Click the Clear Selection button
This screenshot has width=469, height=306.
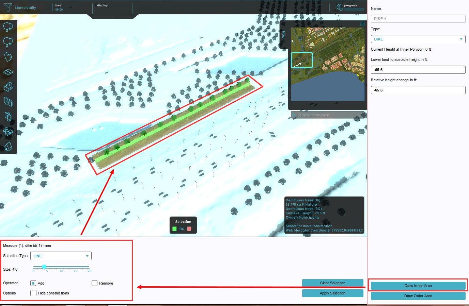pos(332,283)
